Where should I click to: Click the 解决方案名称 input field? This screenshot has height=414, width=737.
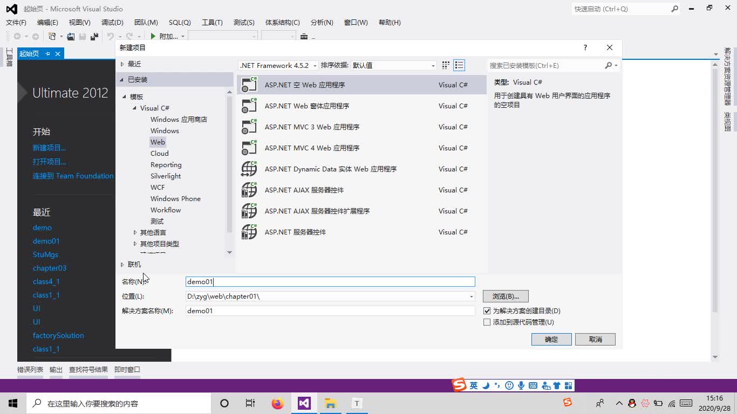coord(330,311)
